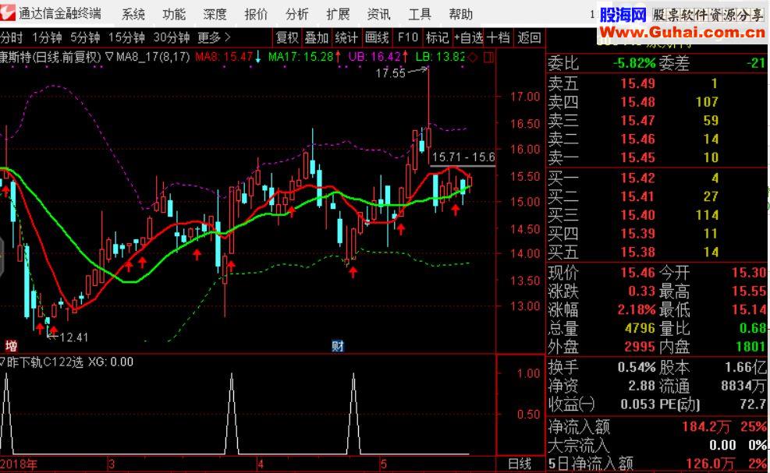Click the 叠加 overlay button
770x473 pixels.
click(x=317, y=37)
